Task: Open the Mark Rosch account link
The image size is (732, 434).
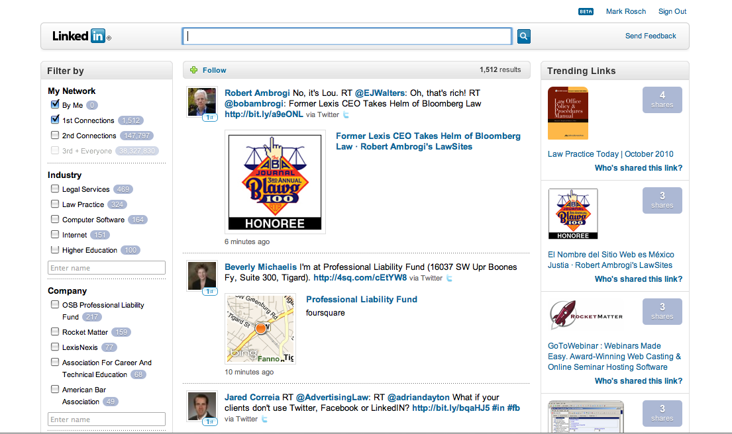Action: coord(626,12)
